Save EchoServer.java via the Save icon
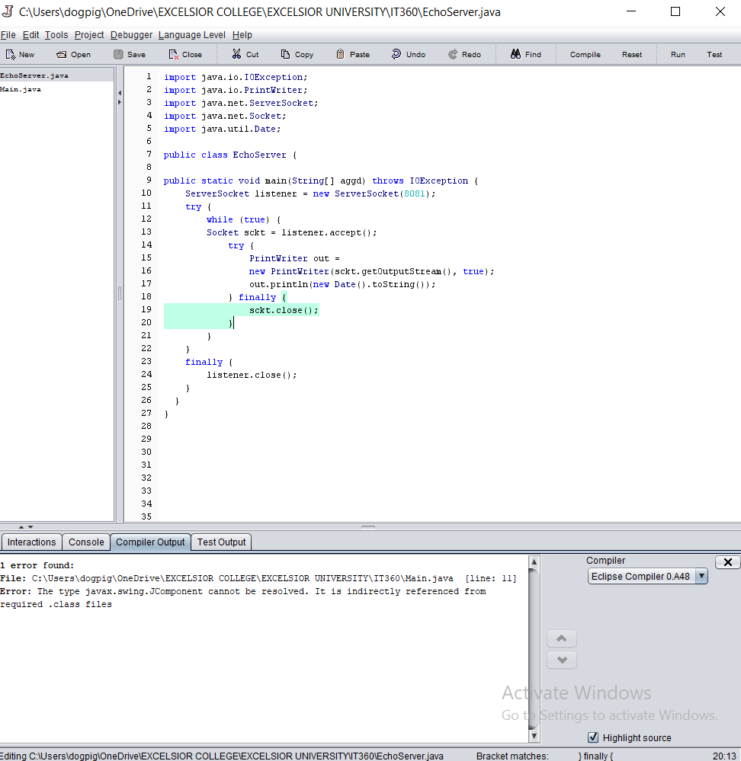 129,54
